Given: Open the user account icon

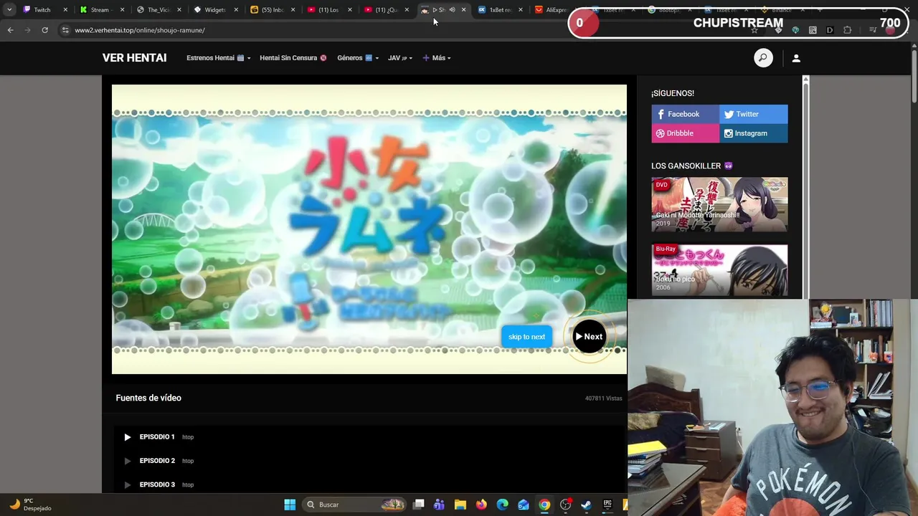Looking at the screenshot, I should (796, 58).
